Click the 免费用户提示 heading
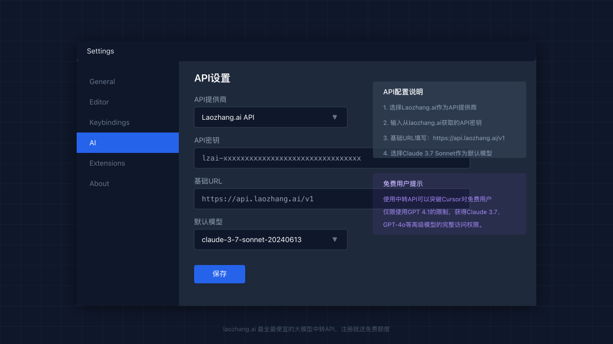 (x=403, y=184)
